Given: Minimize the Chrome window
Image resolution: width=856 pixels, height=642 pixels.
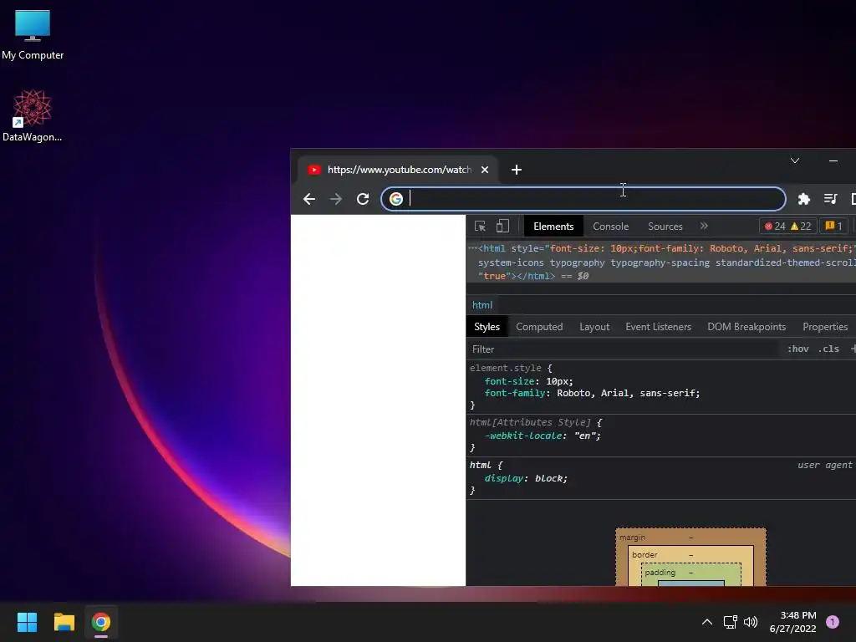Looking at the screenshot, I should [833, 160].
